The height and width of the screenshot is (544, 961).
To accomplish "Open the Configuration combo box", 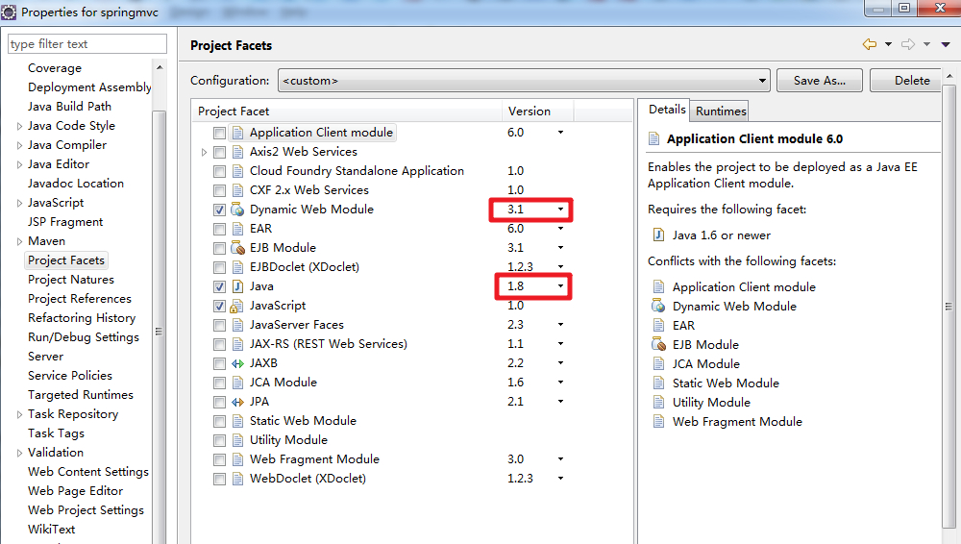I will click(524, 81).
